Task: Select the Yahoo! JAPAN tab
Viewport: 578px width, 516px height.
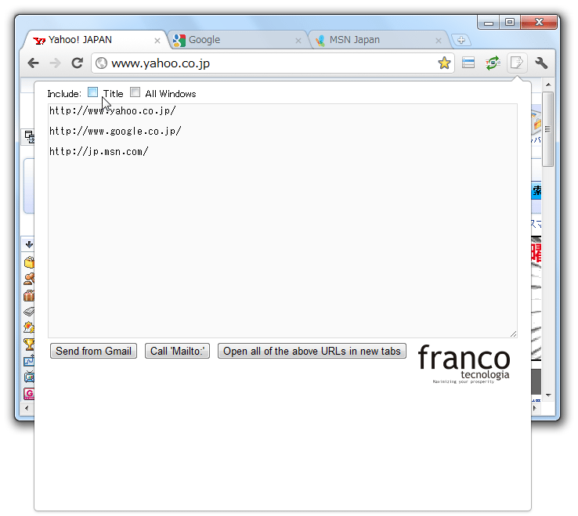Action: coord(94,40)
